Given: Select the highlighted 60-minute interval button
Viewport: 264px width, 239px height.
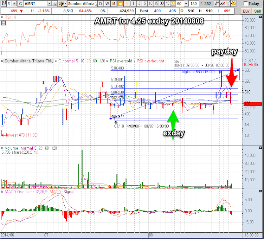Looking at the screenshot, I should 173,3.
